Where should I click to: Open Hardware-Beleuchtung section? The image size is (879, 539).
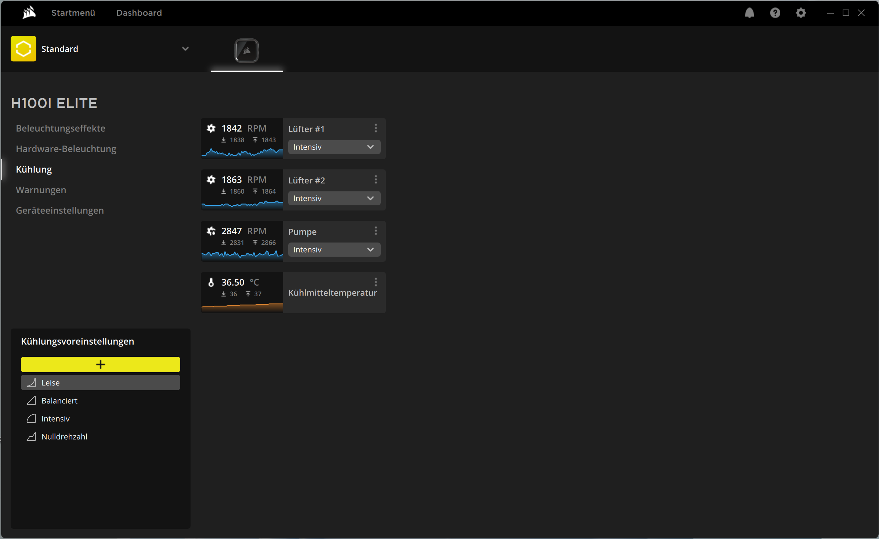pyautogui.click(x=66, y=149)
